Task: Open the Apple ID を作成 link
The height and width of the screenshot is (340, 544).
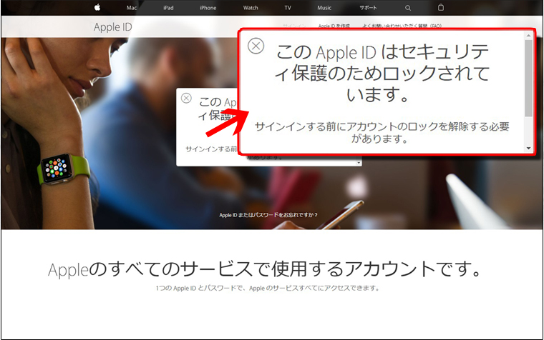Action: click(x=334, y=26)
